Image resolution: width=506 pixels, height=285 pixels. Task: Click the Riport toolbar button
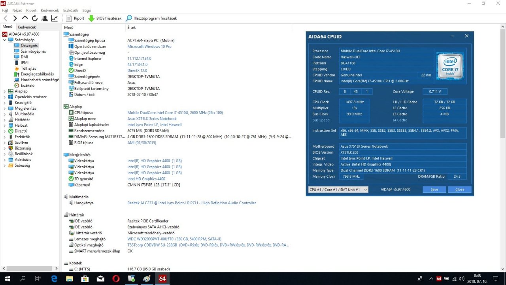[x=75, y=18]
